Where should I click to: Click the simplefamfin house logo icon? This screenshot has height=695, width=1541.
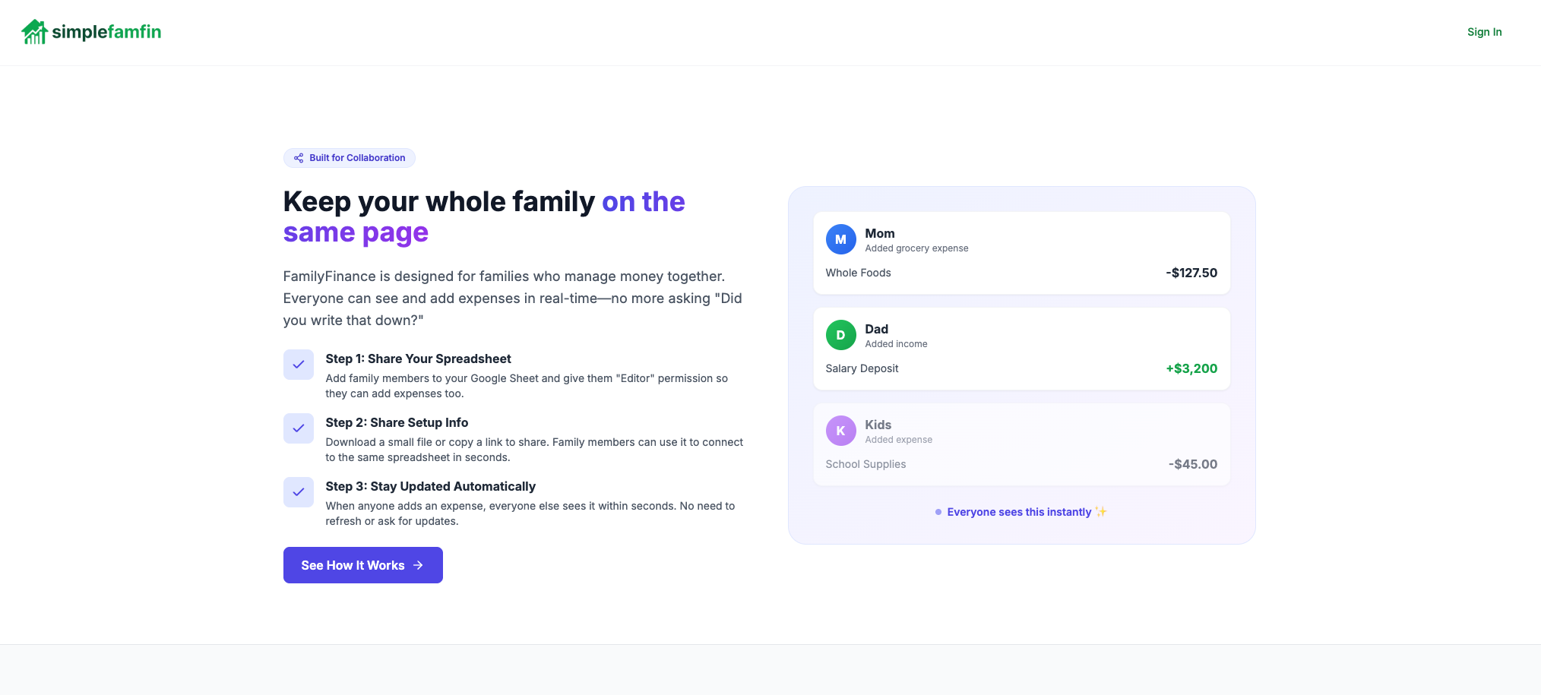click(33, 31)
